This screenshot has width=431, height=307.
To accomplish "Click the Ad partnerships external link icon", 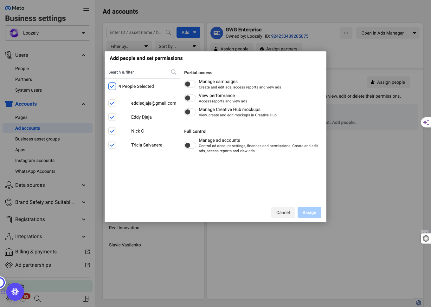I will (87, 265).
